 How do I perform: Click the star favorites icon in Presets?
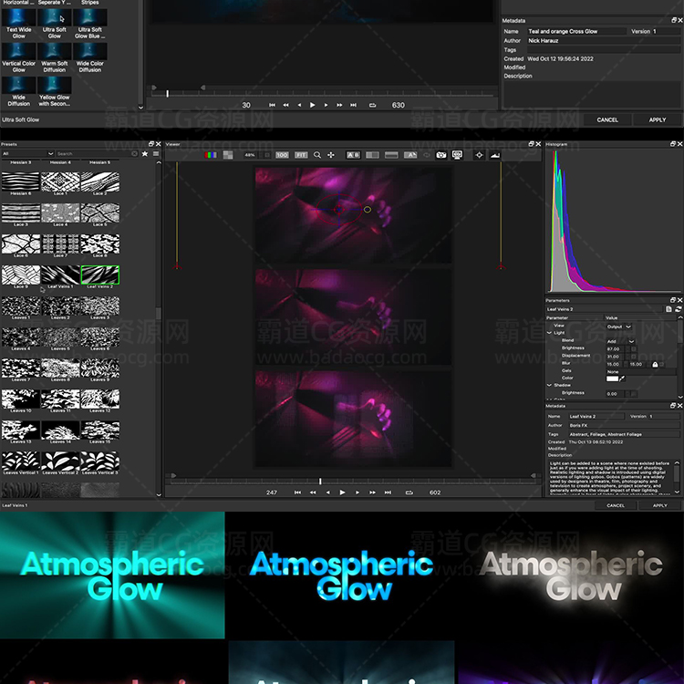click(145, 154)
